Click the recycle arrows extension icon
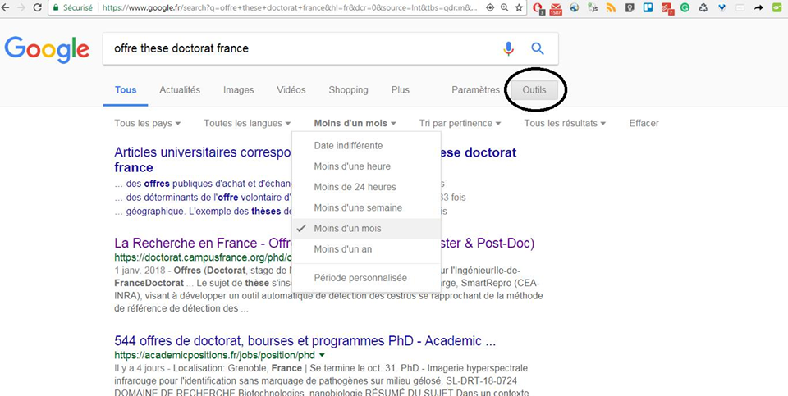Screen dimensions: 788x396 [703, 7]
